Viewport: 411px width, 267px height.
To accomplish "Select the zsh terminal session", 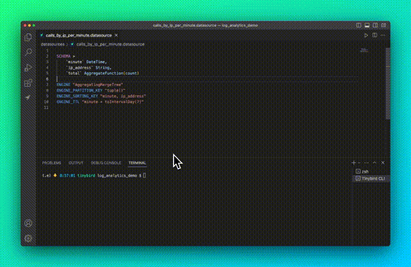I will click(367, 171).
